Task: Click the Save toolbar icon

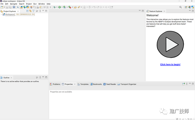Action: point(7,7)
